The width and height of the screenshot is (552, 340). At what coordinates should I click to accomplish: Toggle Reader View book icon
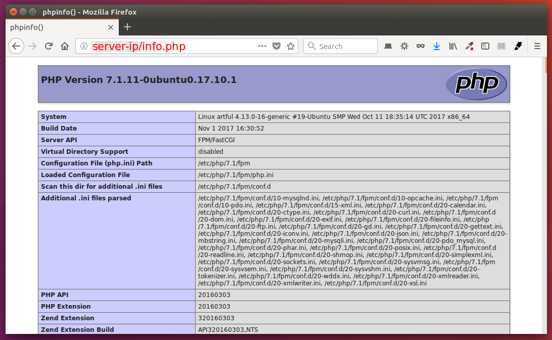click(x=501, y=47)
